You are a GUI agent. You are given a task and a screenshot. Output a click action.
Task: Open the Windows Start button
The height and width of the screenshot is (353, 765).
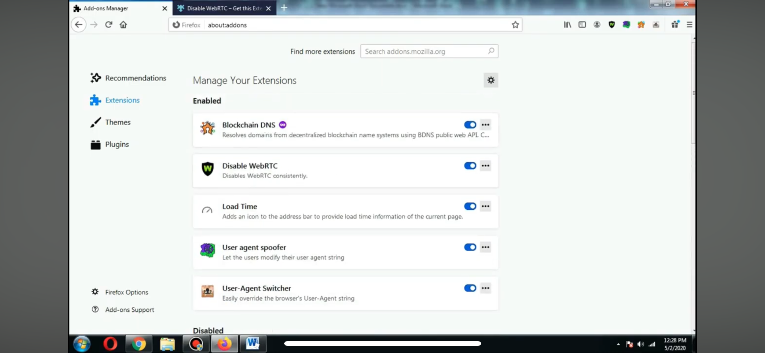(x=82, y=344)
